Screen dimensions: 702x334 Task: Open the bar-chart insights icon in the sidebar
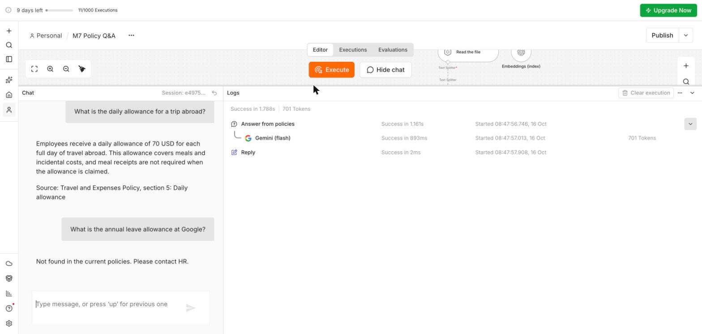9,294
